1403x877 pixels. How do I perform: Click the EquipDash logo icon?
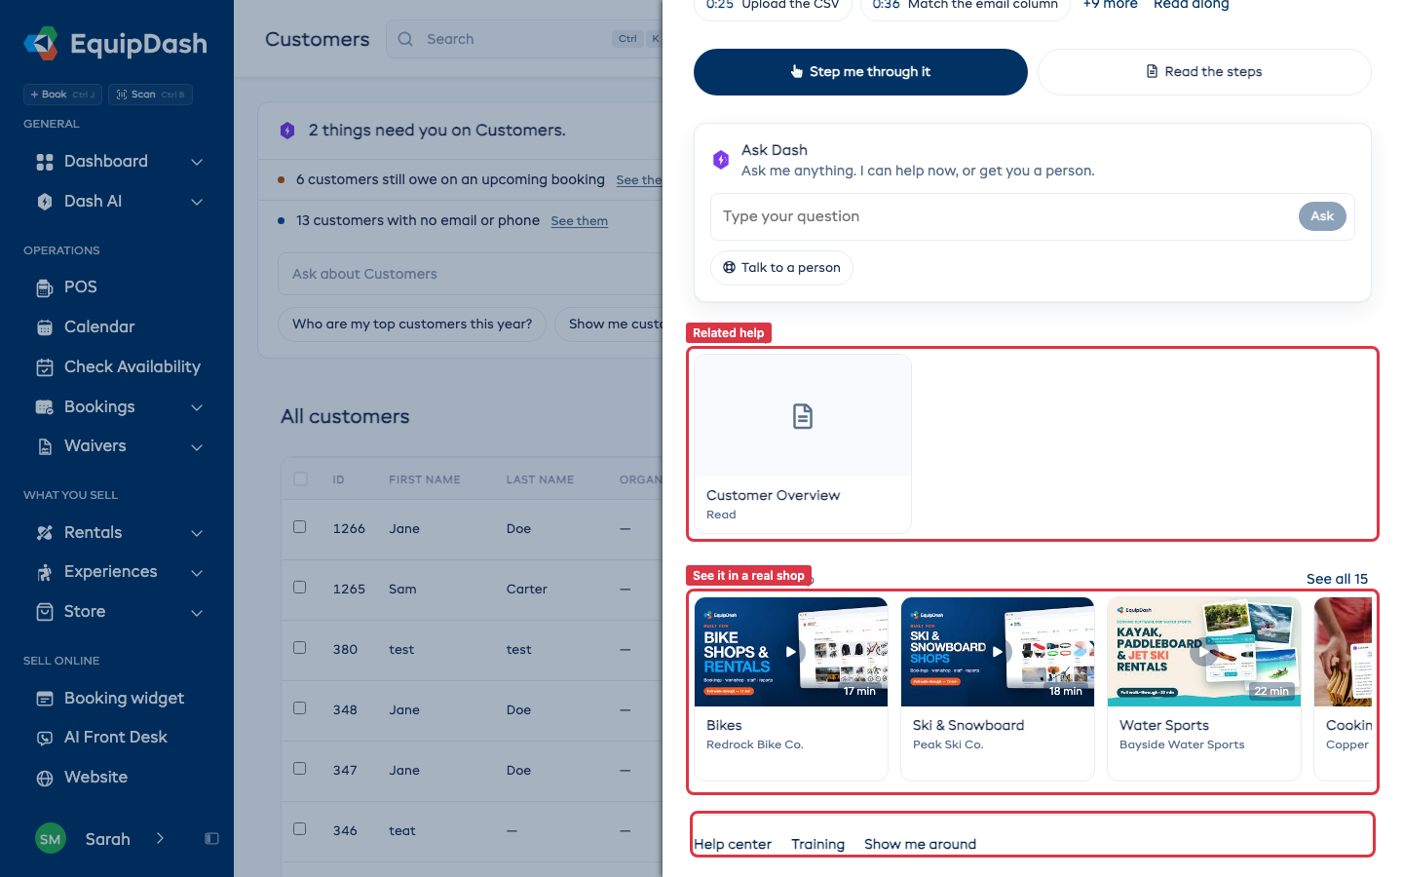pos(41,43)
